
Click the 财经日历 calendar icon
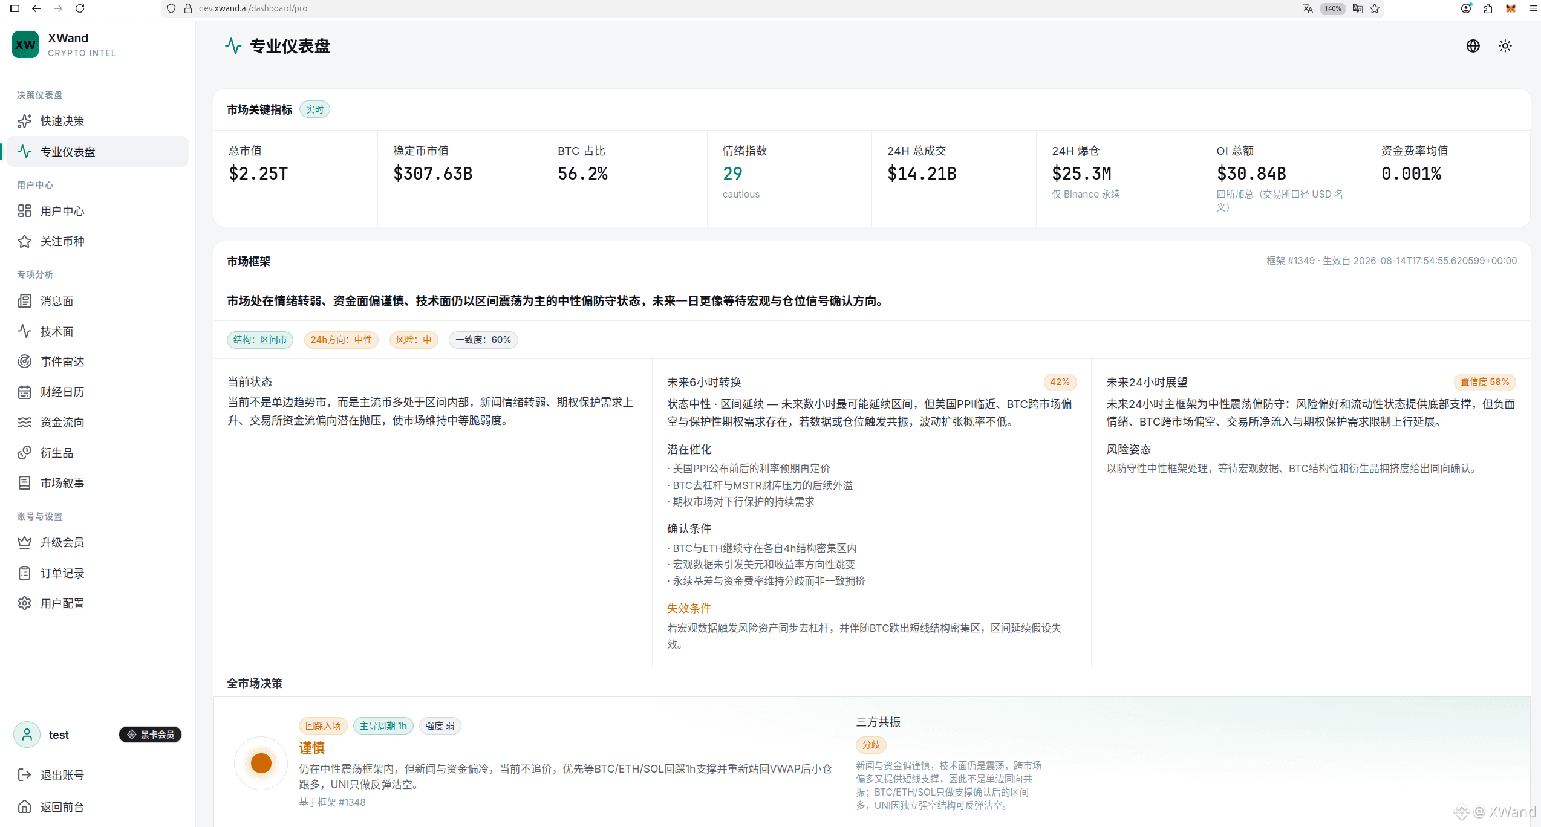24,392
